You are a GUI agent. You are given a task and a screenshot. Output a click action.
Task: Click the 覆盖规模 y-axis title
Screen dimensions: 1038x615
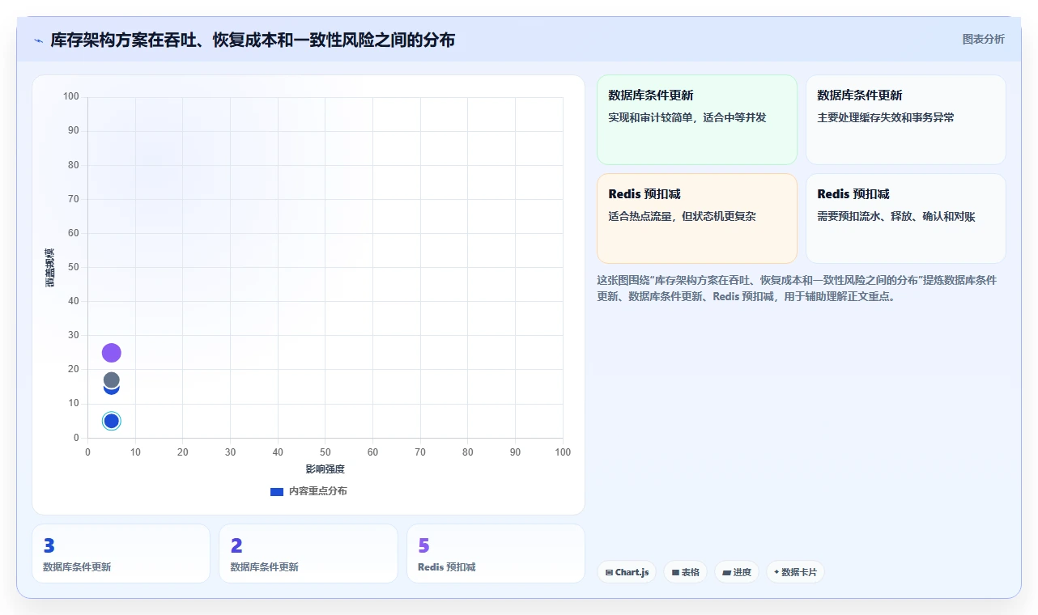[50, 268]
